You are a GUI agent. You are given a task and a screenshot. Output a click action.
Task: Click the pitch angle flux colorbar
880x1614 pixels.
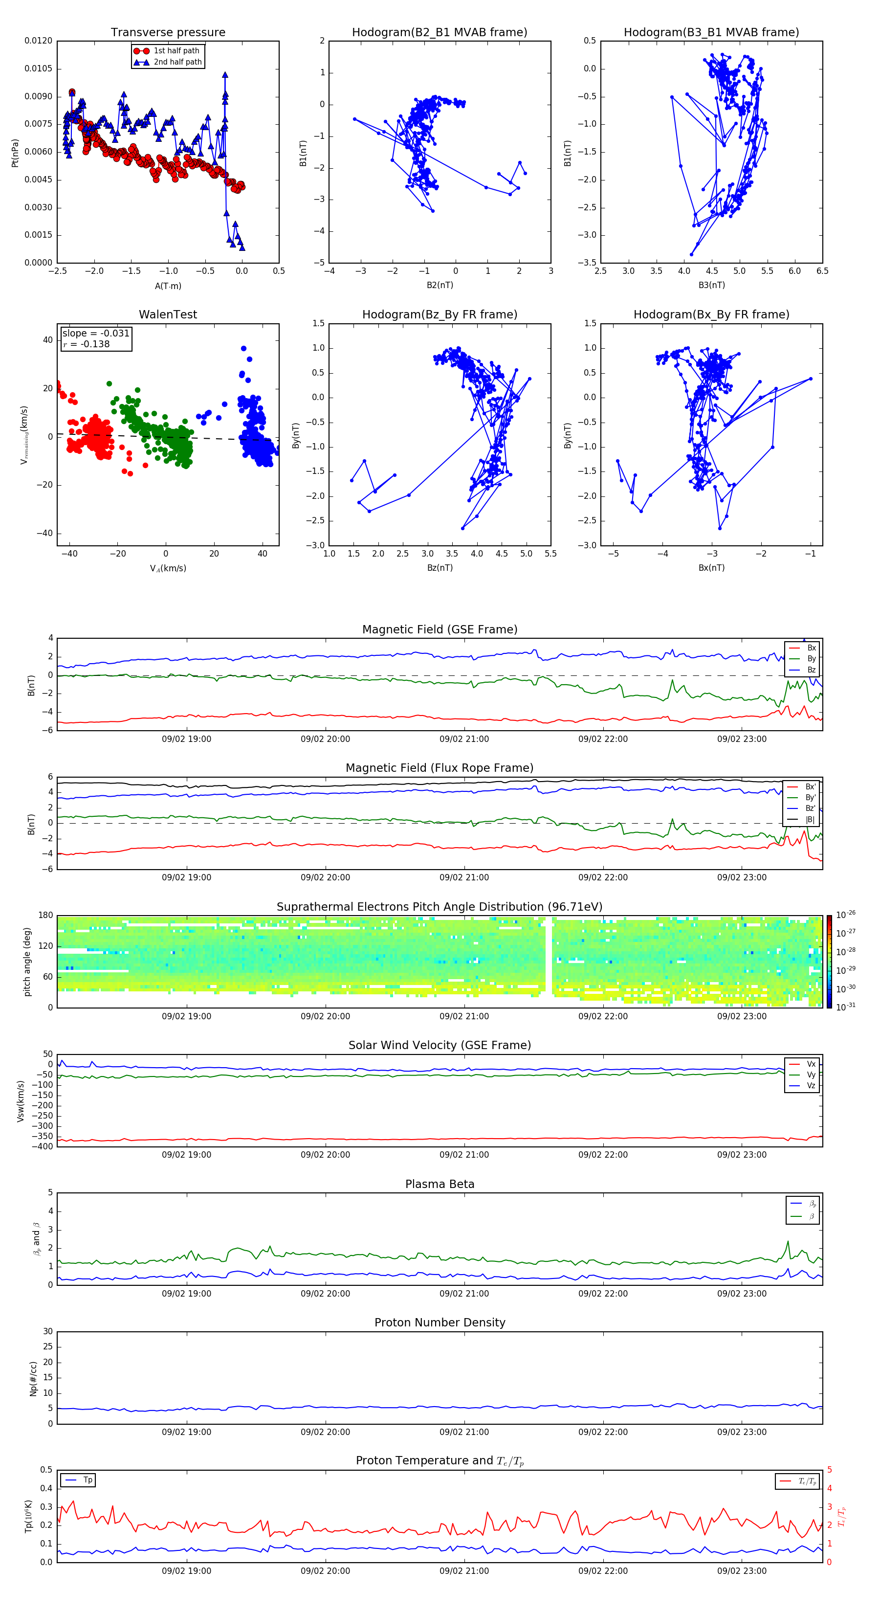click(x=829, y=962)
